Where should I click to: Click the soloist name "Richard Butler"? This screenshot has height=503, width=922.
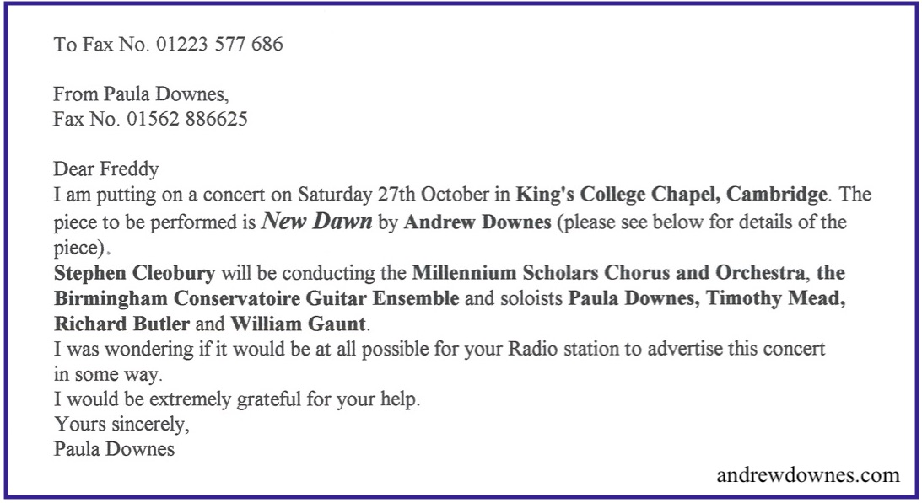121,324
